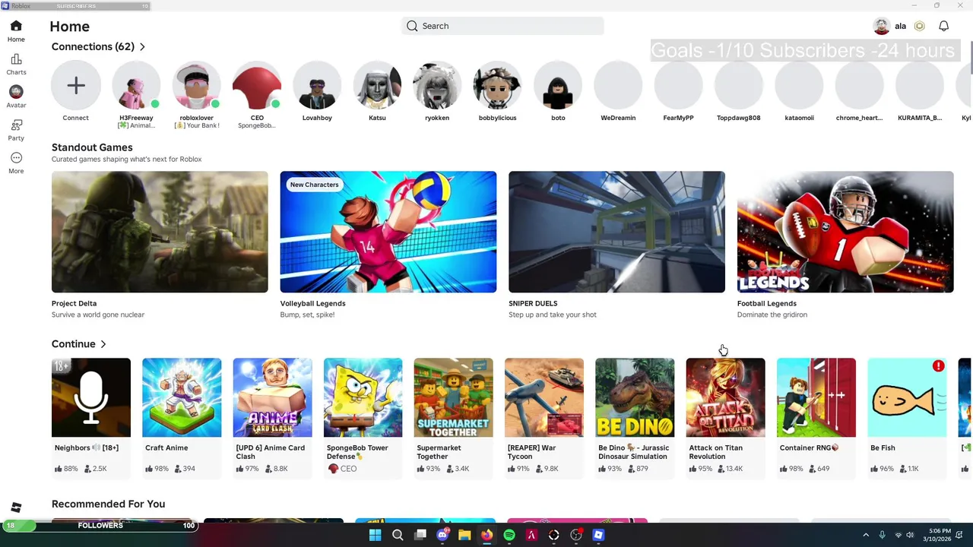Open H3Freeway's connection avatar

[136, 85]
